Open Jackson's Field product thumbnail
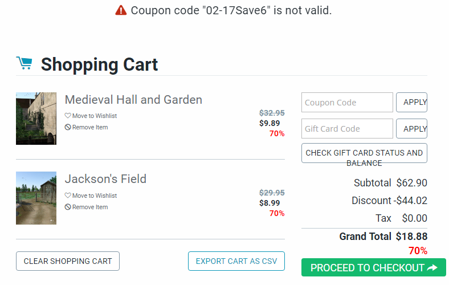This screenshot has width=449, height=285. click(x=36, y=198)
